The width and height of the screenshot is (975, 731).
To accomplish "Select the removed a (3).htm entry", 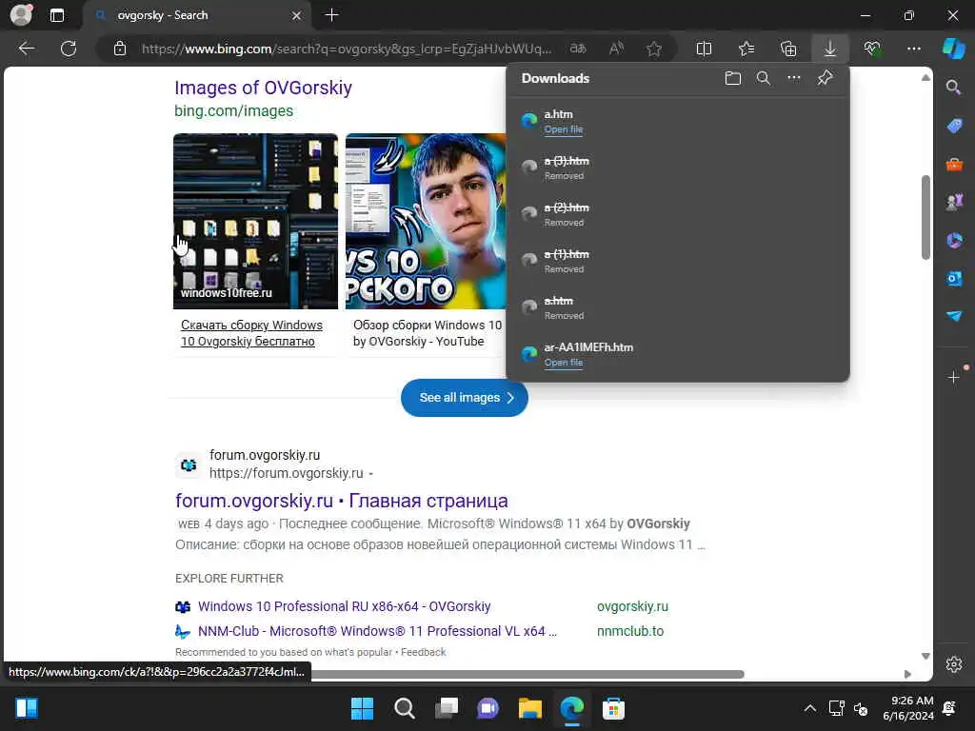I will (x=678, y=168).
